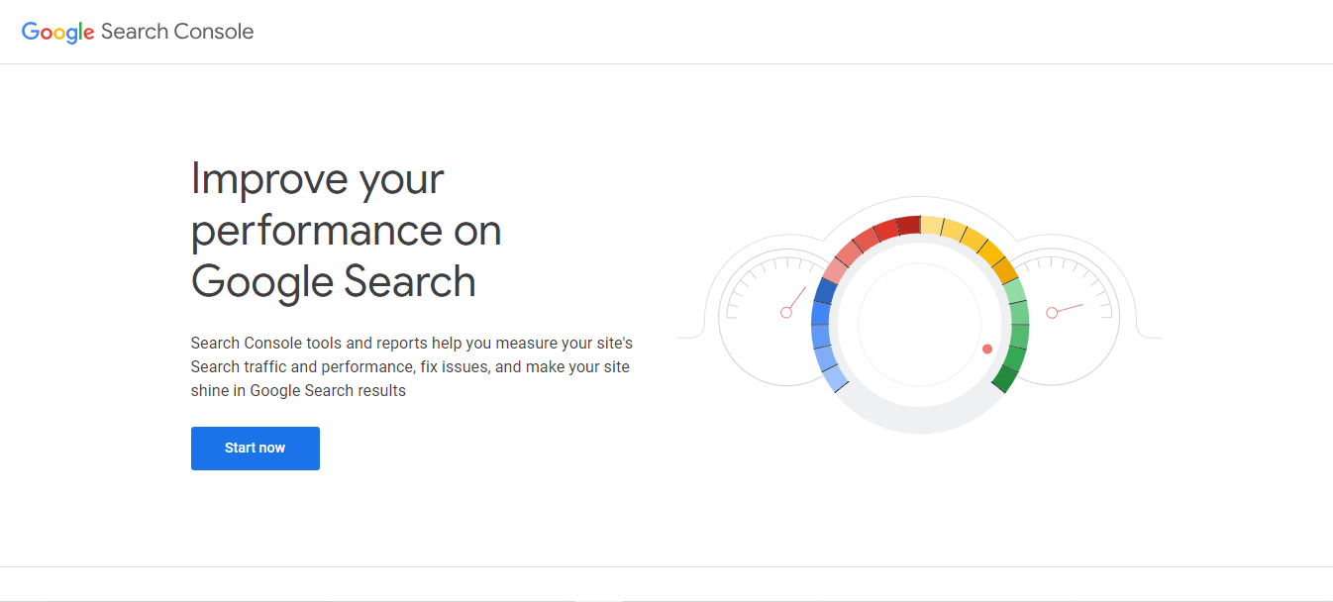Click the "performance on" heading line
The width and height of the screenshot is (1333, 602).
click(x=346, y=231)
